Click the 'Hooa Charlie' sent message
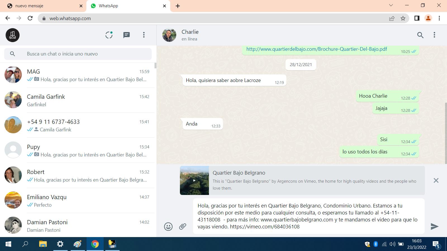The height and width of the screenshot is (251, 447). tap(387, 96)
